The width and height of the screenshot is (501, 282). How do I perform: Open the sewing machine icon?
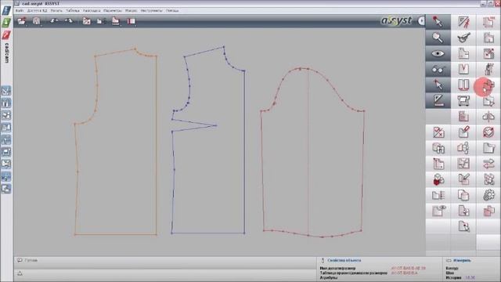[x=463, y=101]
